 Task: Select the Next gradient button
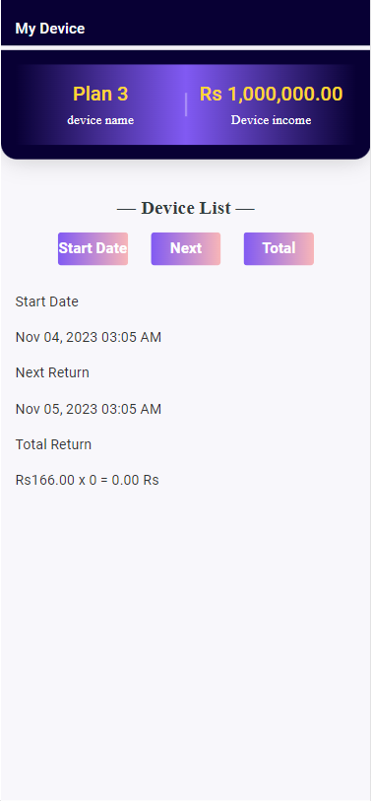pyautogui.click(x=186, y=249)
